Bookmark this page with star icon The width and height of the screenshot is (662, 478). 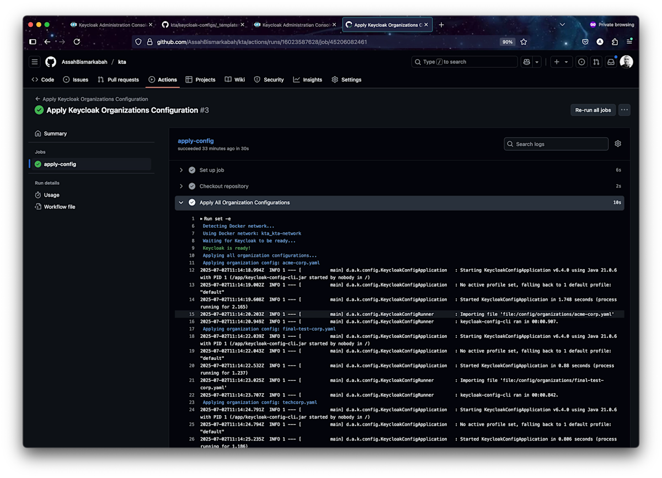coord(524,42)
